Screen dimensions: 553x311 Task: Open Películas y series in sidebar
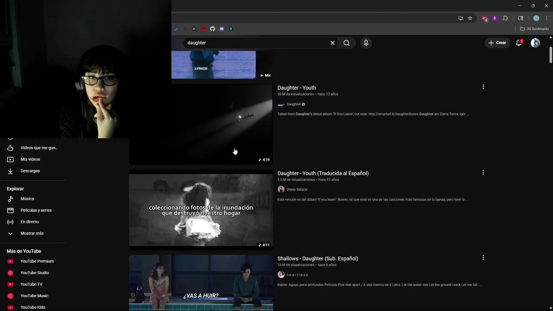[x=36, y=210]
